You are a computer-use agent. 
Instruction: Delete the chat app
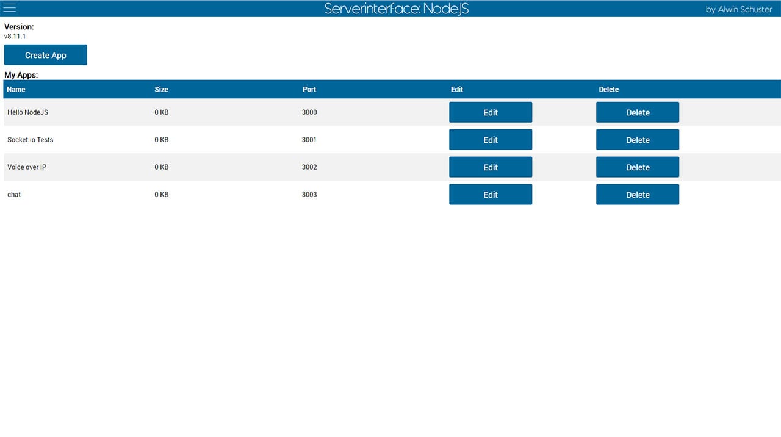(638, 195)
